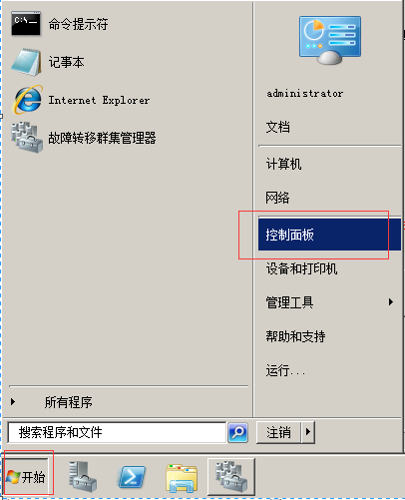Click the 开始 Start button
Viewport: 405px width, 500px height.
[x=26, y=477]
